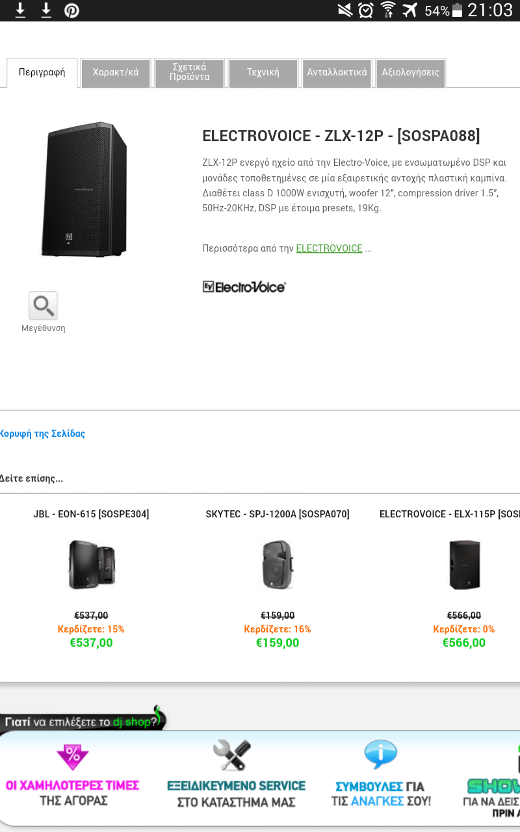Image resolution: width=520 pixels, height=832 pixels.
Task: Tap the Electro-Voice brand logo
Action: tap(244, 287)
